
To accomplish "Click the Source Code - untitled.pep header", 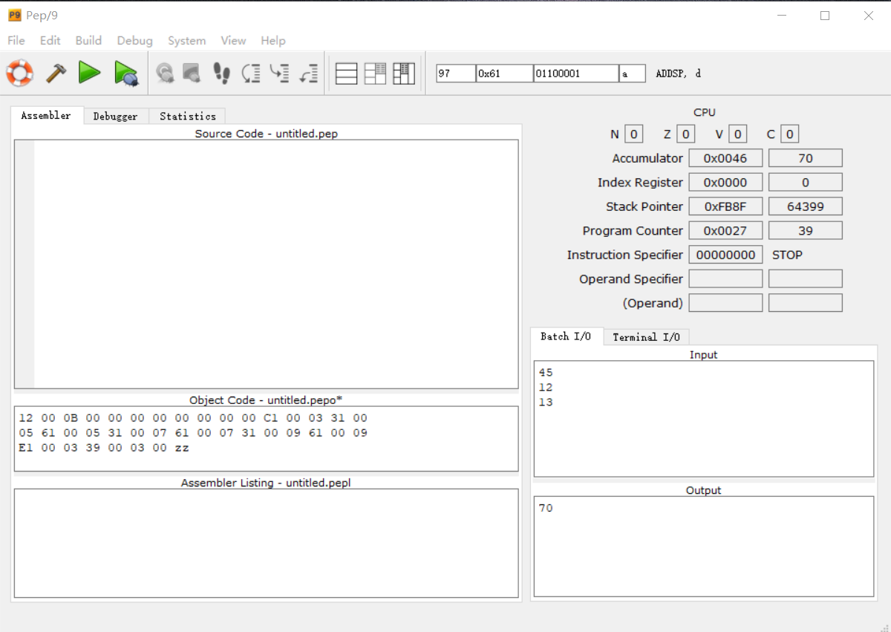I will (267, 134).
